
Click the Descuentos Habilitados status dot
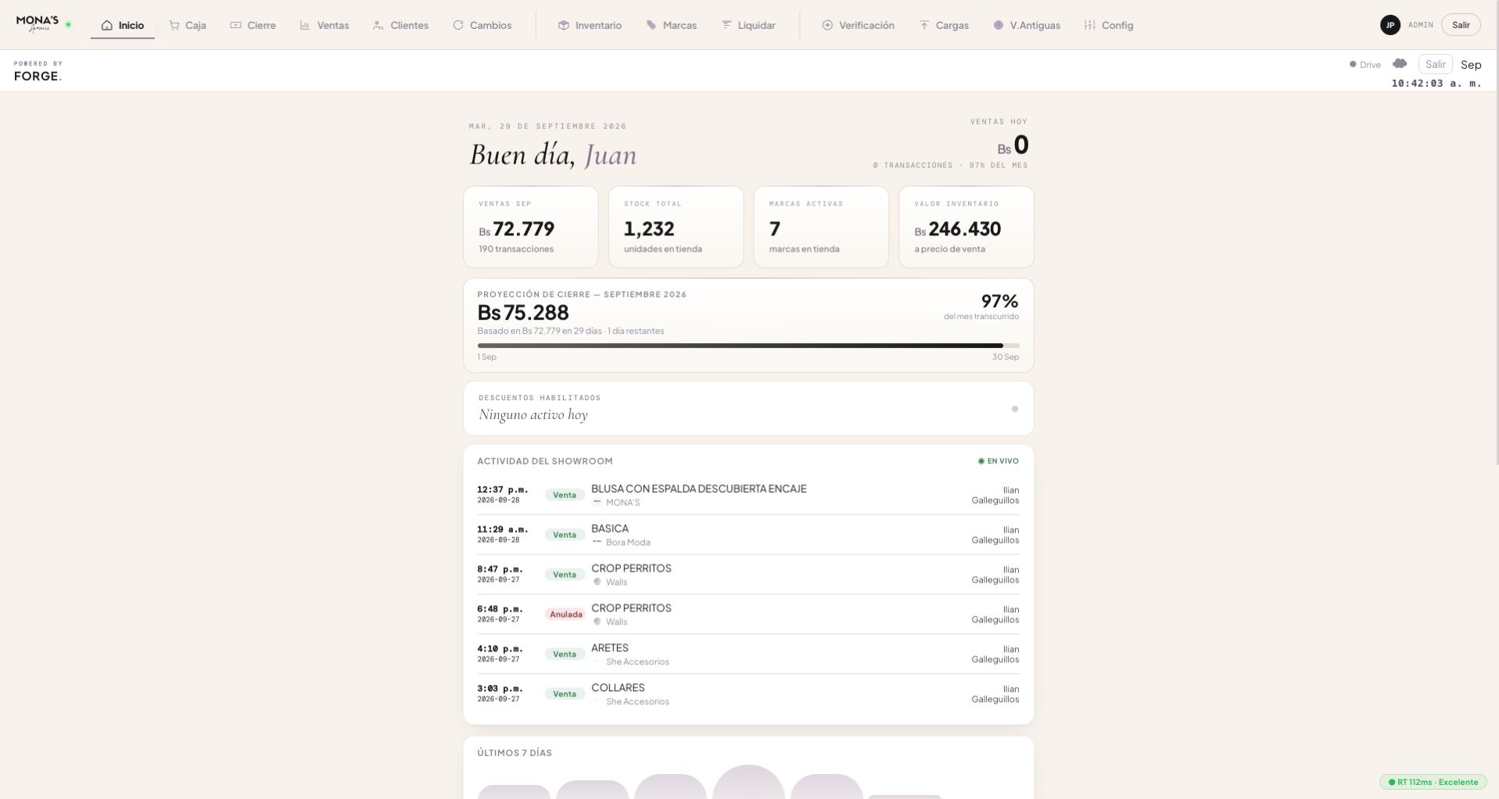pyautogui.click(x=1015, y=409)
